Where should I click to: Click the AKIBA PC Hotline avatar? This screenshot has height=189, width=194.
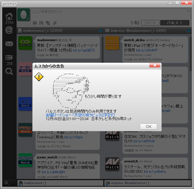[x=112, y=43]
